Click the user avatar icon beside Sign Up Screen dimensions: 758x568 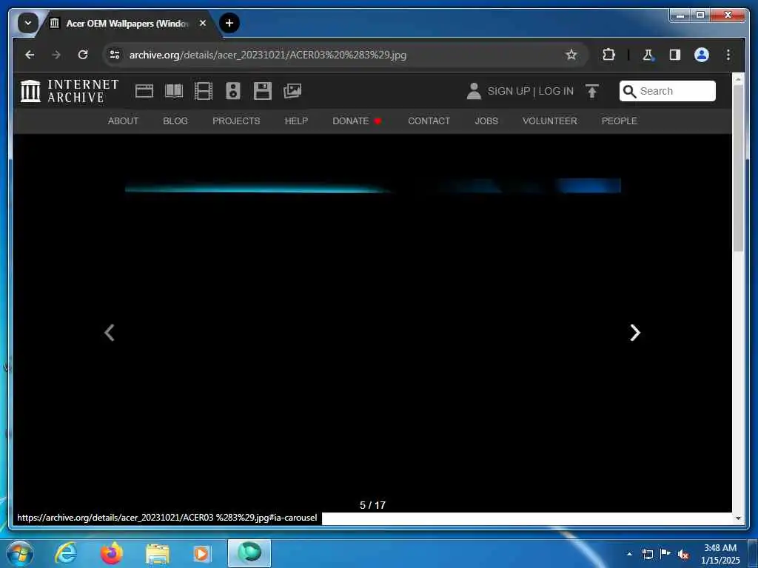point(474,91)
